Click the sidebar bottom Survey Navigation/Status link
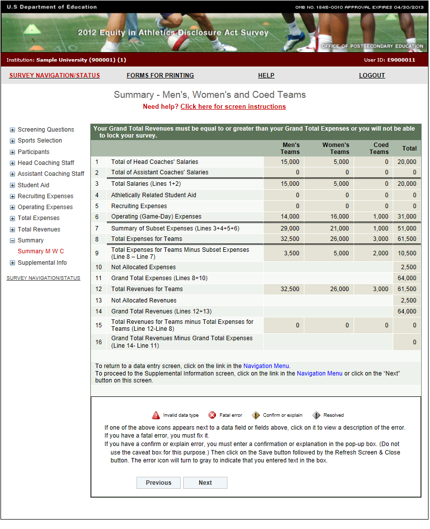Image resolution: width=430 pixels, height=529 pixels. pyautogui.click(x=43, y=278)
